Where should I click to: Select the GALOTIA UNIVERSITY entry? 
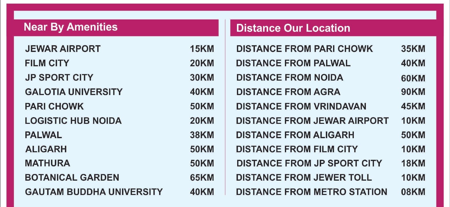pyautogui.click(x=119, y=92)
